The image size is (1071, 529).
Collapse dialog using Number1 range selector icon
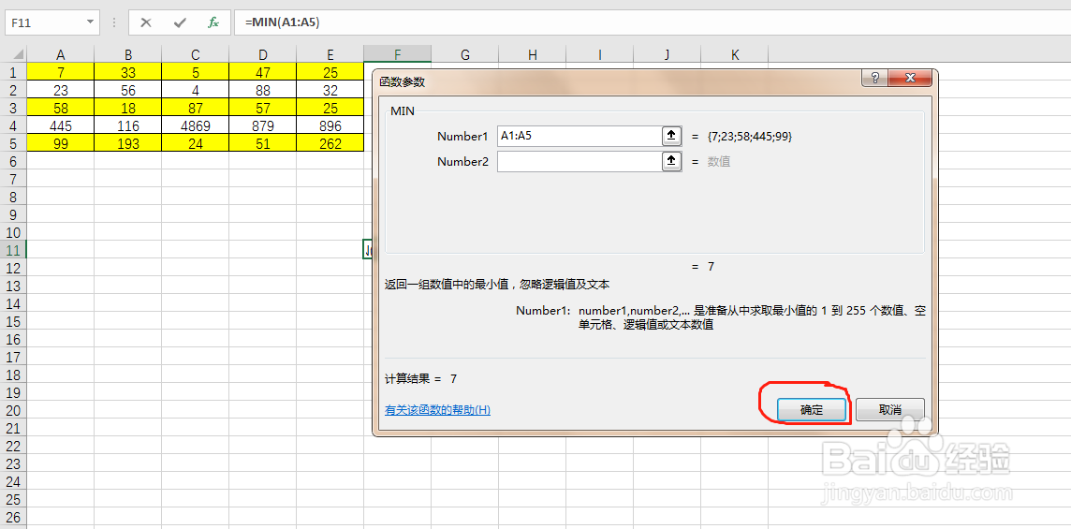click(671, 136)
